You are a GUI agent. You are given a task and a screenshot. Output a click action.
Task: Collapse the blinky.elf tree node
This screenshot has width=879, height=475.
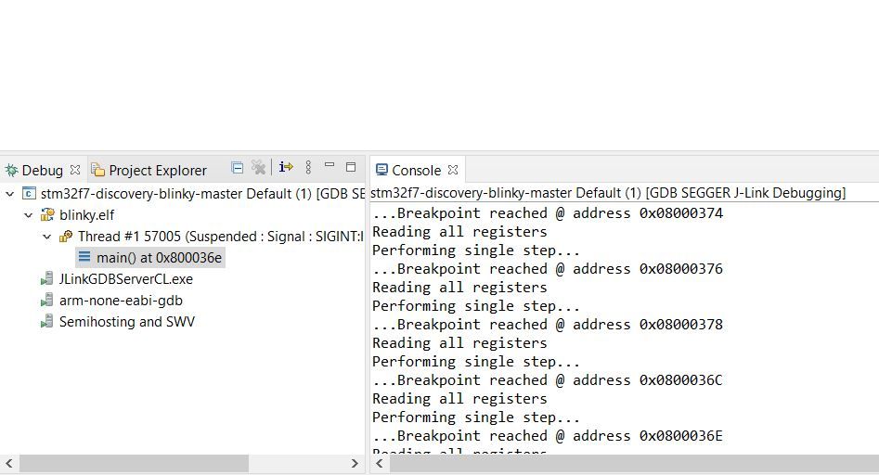pyautogui.click(x=29, y=215)
